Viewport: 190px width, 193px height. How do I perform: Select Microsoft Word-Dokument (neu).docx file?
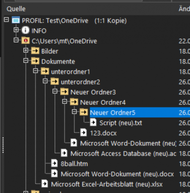pos(117,174)
